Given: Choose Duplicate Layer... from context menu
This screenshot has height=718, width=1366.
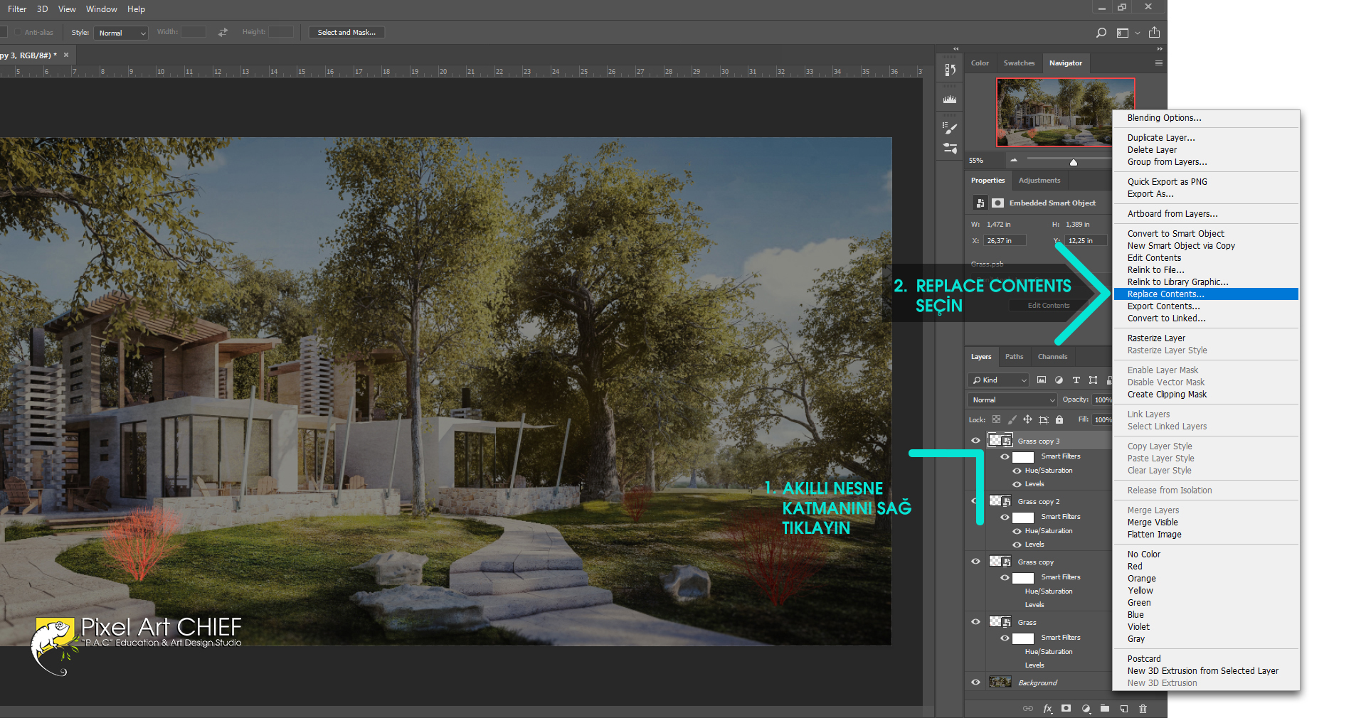Looking at the screenshot, I should [x=1206, y=138].
